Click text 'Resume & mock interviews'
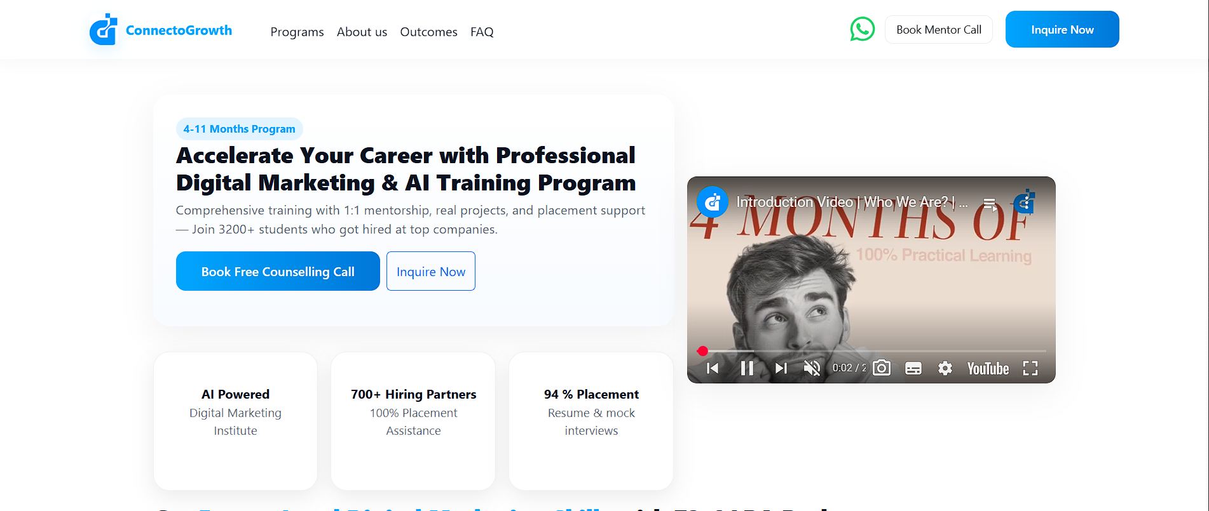 (x=591, y=421)
